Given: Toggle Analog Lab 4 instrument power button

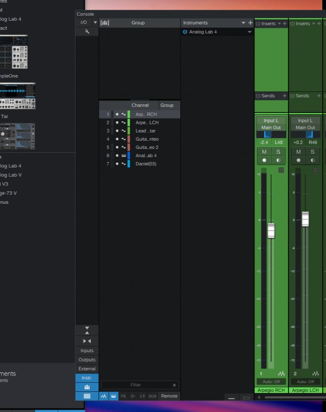Looking at the screenshot, I should 185,32.
